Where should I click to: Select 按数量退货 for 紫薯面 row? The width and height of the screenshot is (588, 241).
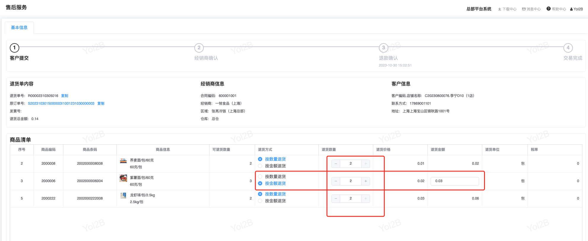260,177
